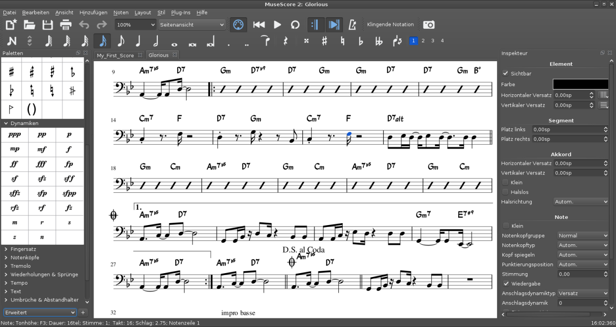Switch to voice 4
The width and height of the screenshot is (616, 327).
pos(442,41)
